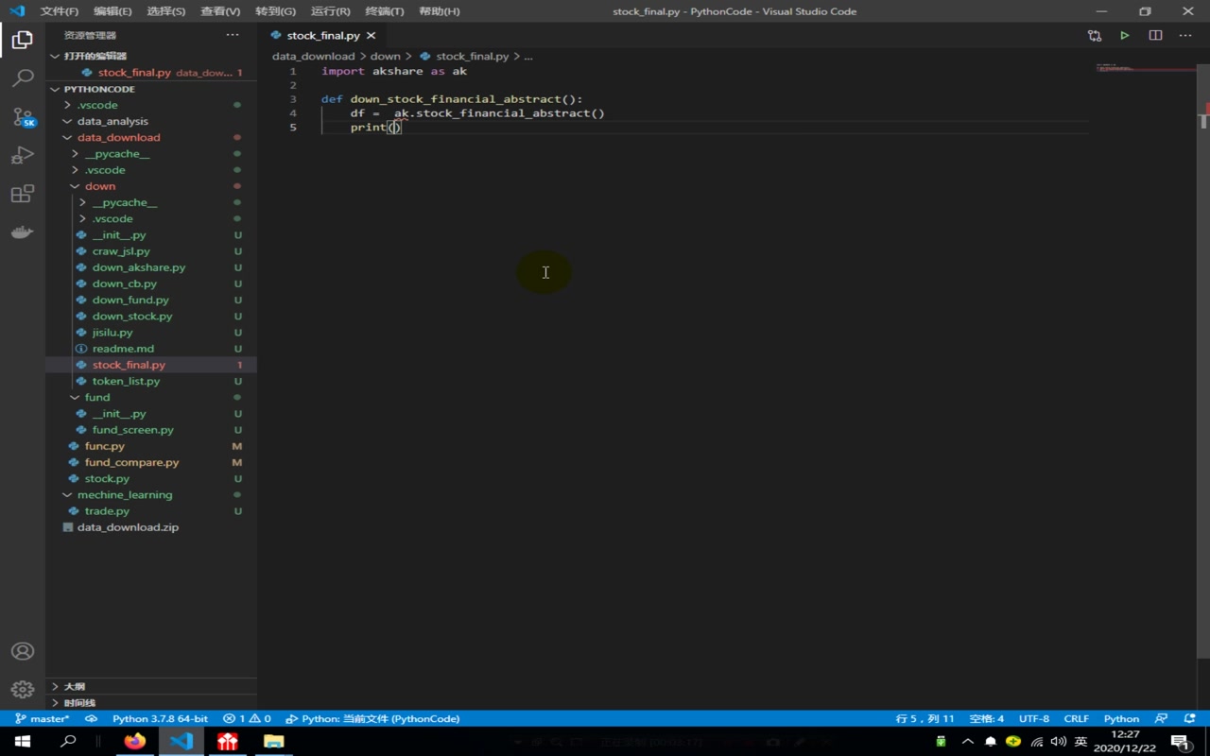The height and width of the screenshot is (756, 1210).
Task: Click the red gift app taskbar icon
Action: point(228,741)
